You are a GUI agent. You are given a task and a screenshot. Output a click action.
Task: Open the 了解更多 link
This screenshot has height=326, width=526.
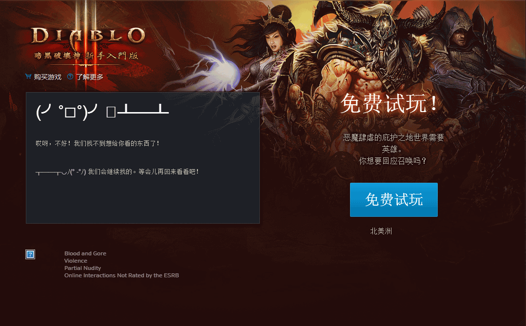click(90, 77)
